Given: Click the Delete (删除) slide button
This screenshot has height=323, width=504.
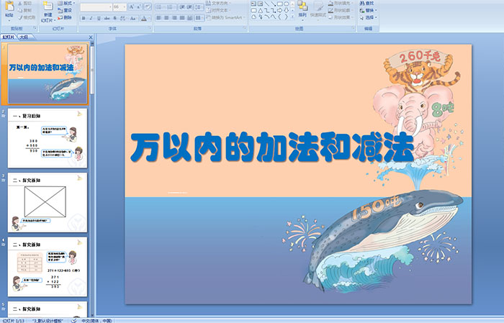Looking at the screenshot, I should pyautogui.click(x=66, y=17).
